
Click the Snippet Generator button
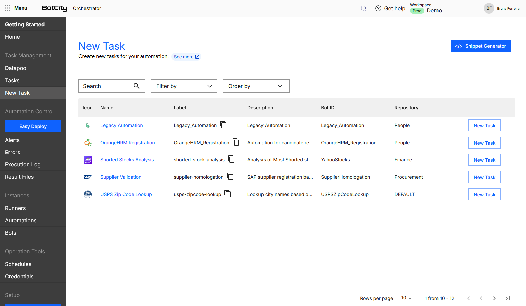click(x=481, y=46)
